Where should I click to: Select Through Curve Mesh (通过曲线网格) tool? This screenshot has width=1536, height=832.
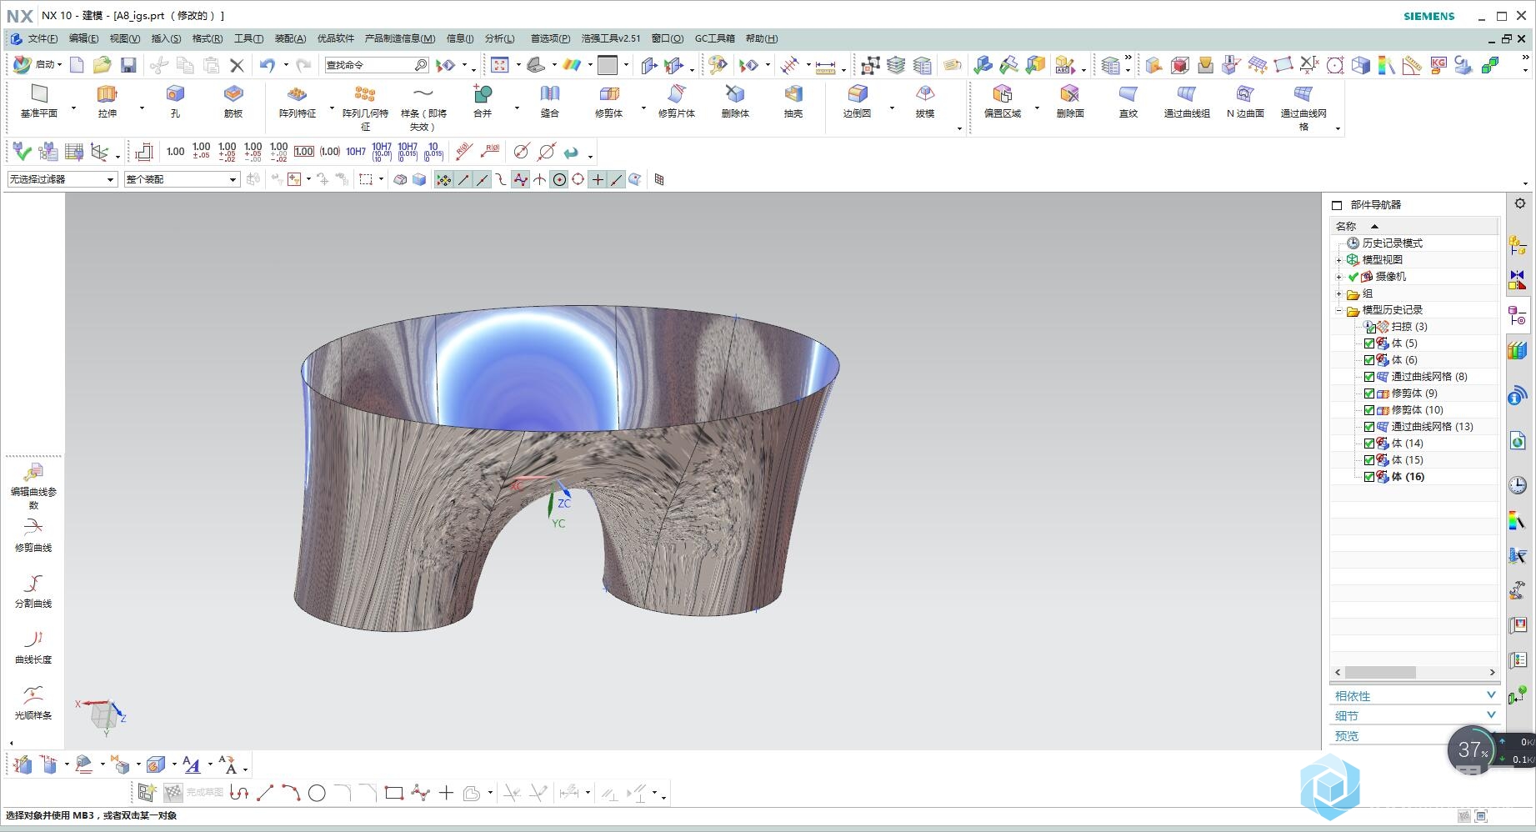coord(1303,107)
